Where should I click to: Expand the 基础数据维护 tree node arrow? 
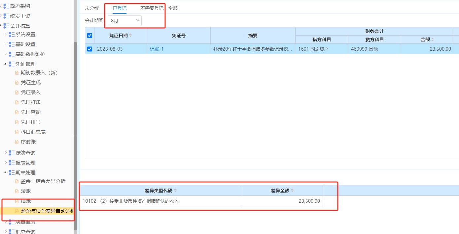pyautogui.click(x=5, y=54)
